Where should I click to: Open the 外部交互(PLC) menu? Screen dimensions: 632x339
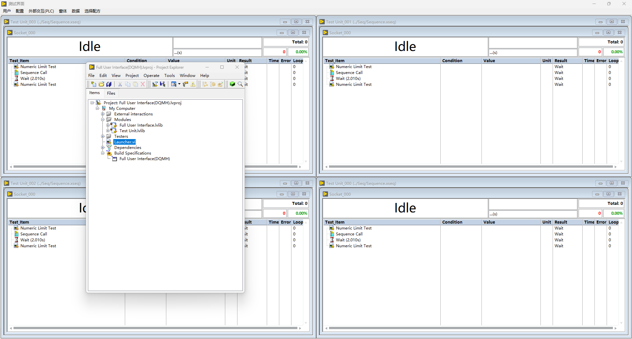[41, 11]
